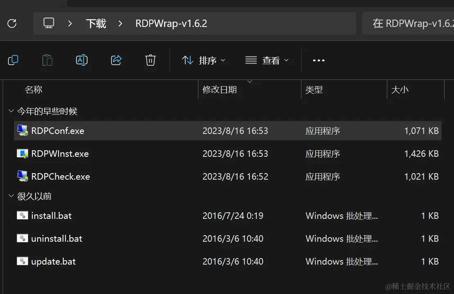Click the uninstall.bat file icon

(x=22, y=238)
